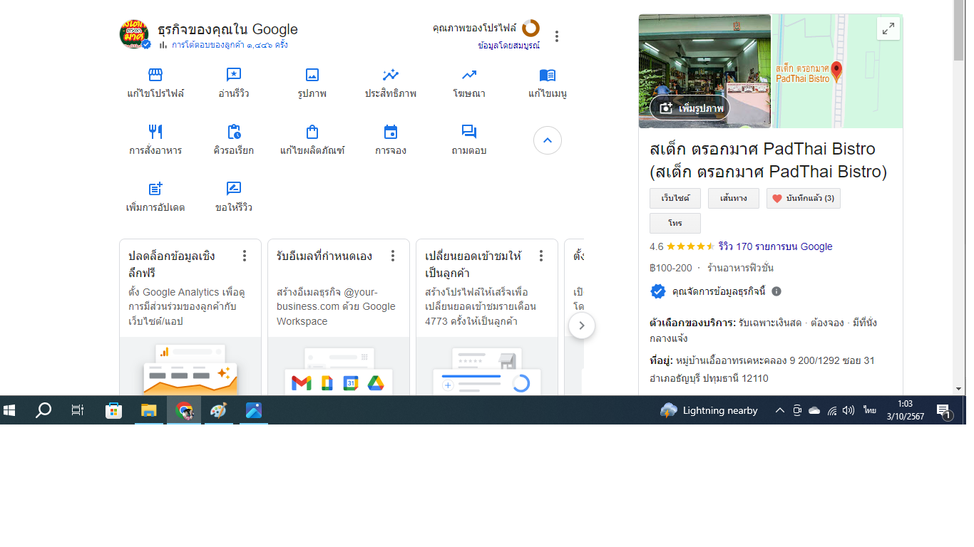Open Food ordering (การสั่งอาหาร) icon
Screen dimensions: 974x547
155,132
